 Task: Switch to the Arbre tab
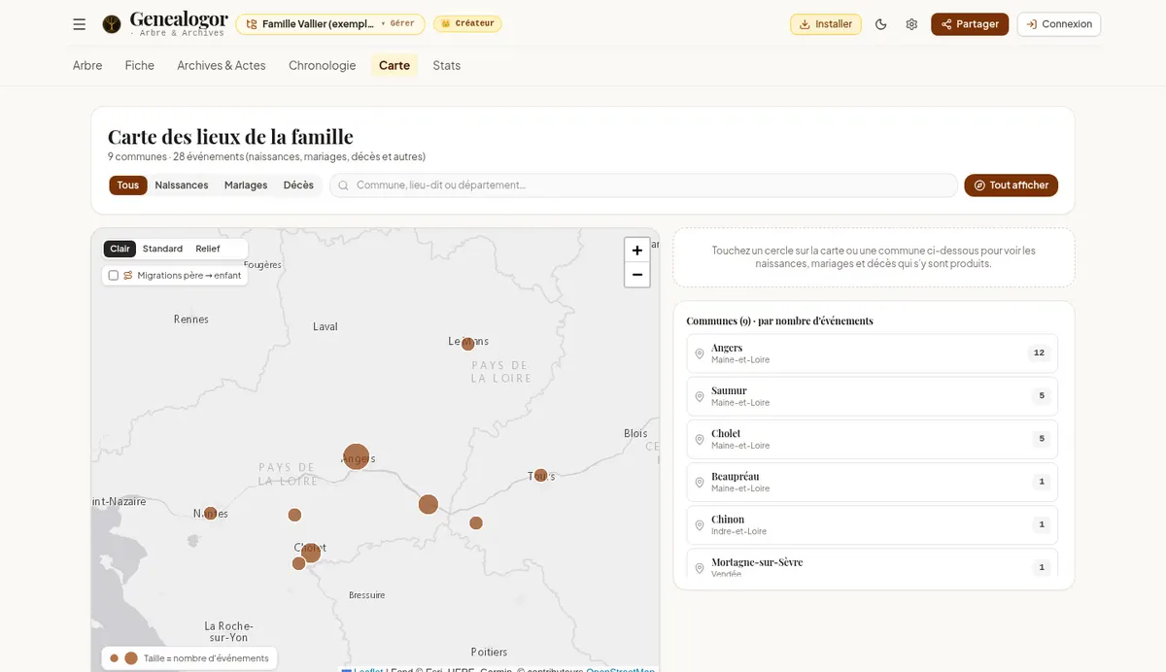click(x=87, y=65)
